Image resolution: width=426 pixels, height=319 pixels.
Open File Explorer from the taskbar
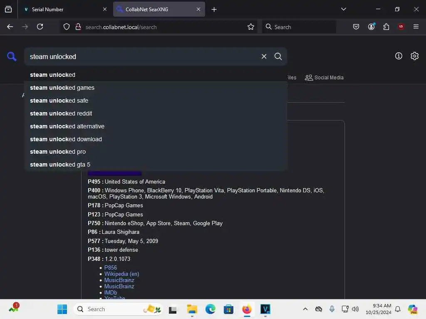[x=192, y=309]
